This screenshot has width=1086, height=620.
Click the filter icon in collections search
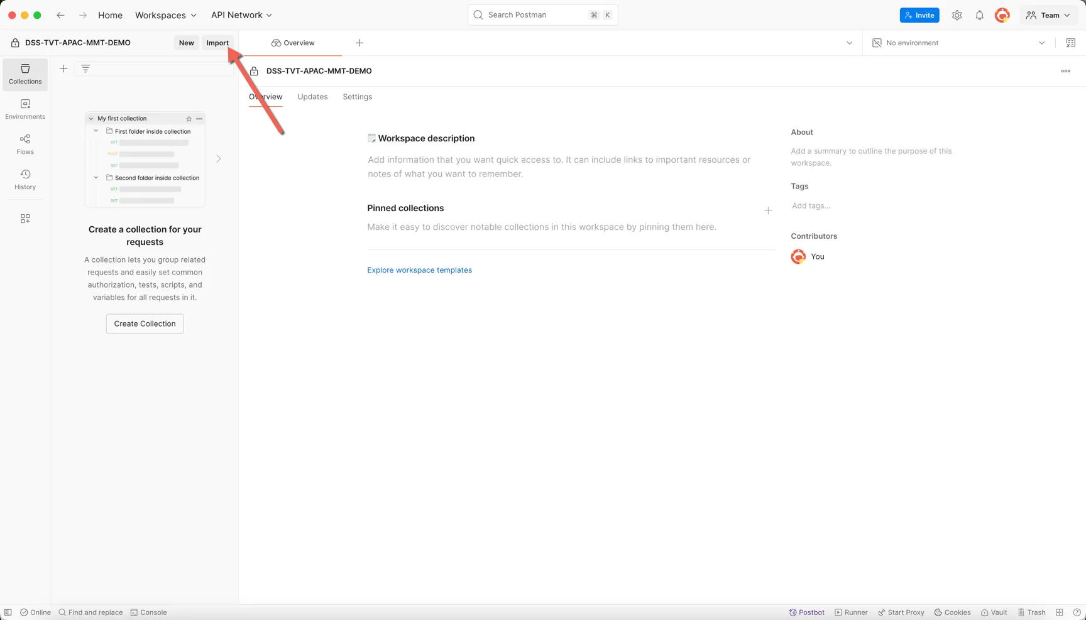click(x=85, y=68)
